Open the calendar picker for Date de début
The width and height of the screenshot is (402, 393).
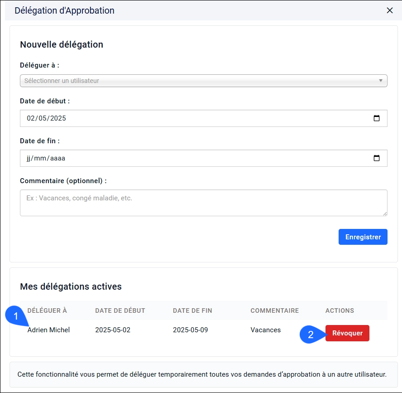tap(376, 118)
